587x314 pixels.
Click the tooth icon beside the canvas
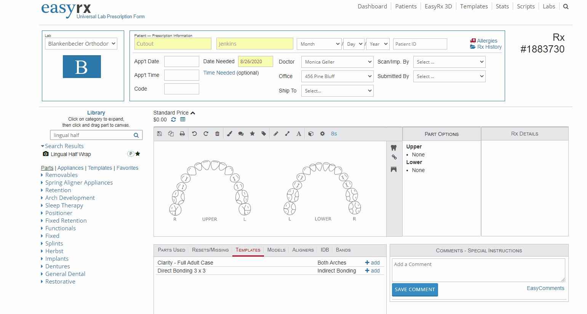[394, 148]
